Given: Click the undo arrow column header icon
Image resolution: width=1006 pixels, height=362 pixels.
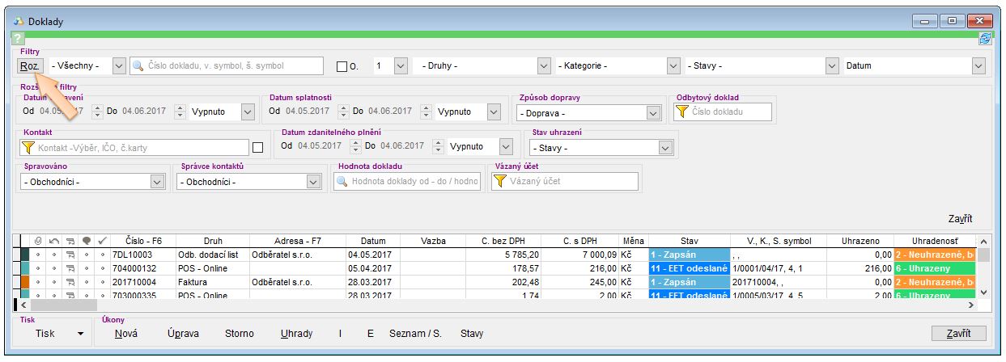Looking at the screenshot, I should point(53,241).
